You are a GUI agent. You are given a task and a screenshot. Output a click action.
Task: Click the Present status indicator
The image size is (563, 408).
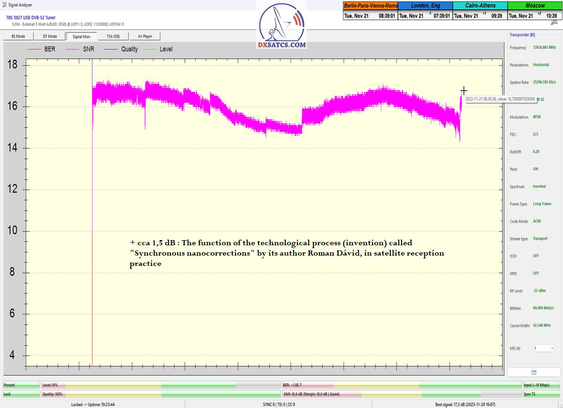(21, 385)
